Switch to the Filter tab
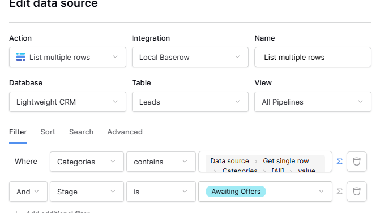Viewport: 376px width, 213px height. tap(18, 132)
